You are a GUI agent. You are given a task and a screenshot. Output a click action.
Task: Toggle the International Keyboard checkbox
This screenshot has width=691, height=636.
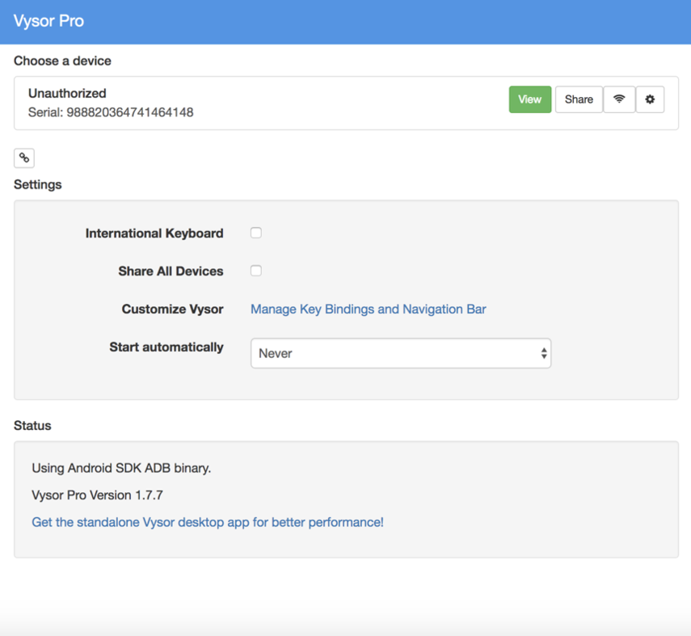pos(256,233)
